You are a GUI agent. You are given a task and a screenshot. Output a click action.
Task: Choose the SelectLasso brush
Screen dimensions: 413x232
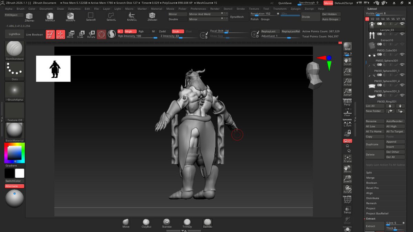click(111, 17)
